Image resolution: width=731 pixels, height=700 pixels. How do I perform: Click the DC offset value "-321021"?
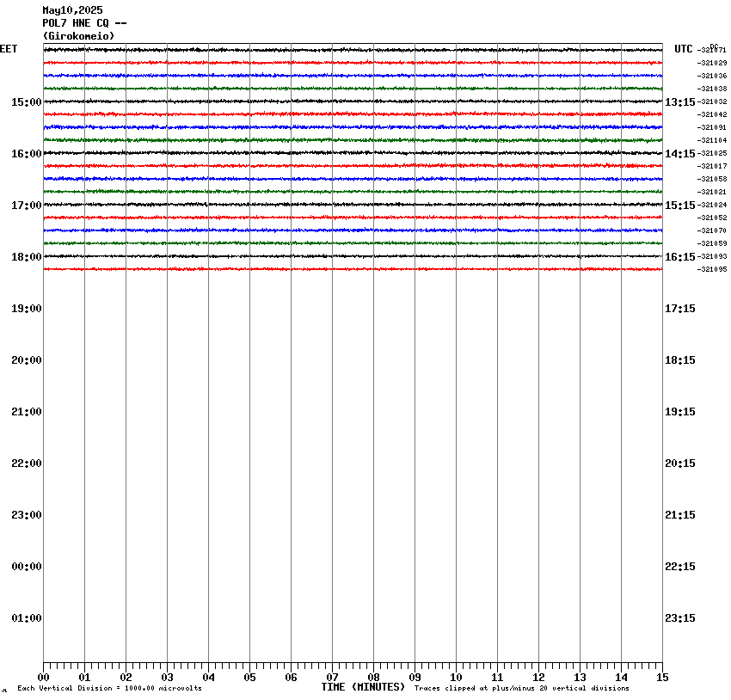pos(712,192)
